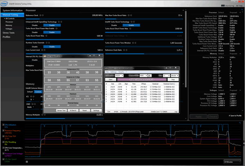Viewport: 245px width, 166px height.
Task: Click the info icon next to Turbo Boost Power Max
Action: tap(47, 36)
